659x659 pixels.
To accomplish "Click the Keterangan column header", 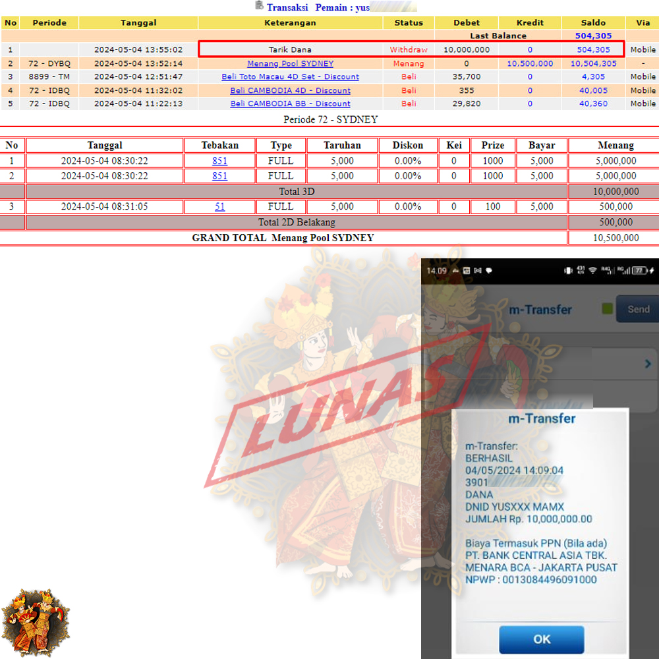I will click(290, 22).
